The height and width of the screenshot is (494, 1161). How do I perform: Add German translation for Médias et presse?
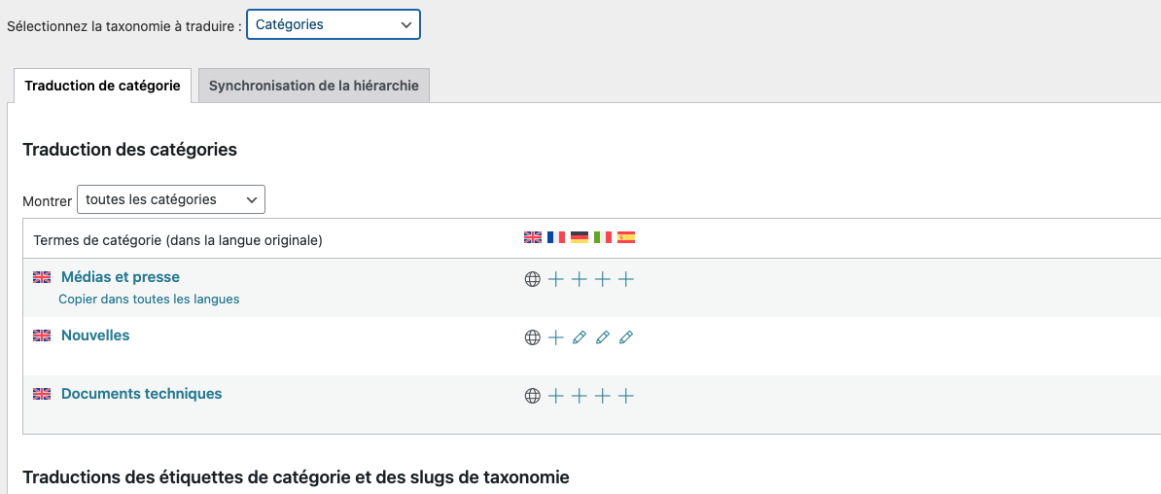[579, 279]
